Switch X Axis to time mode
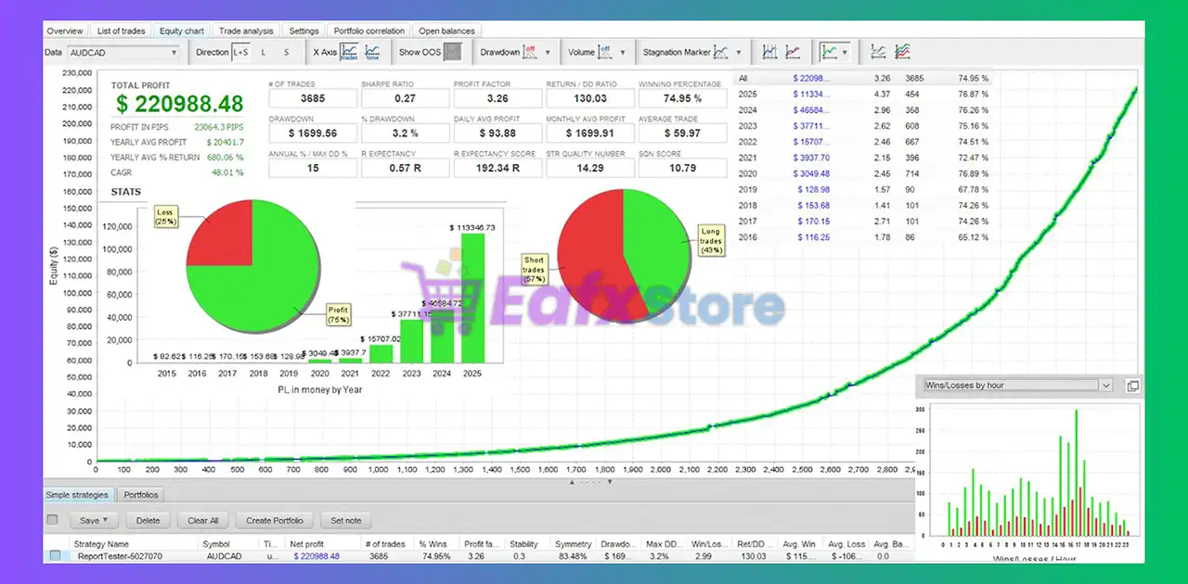Viewport: 1188px width, 584px height. (371, 53)
